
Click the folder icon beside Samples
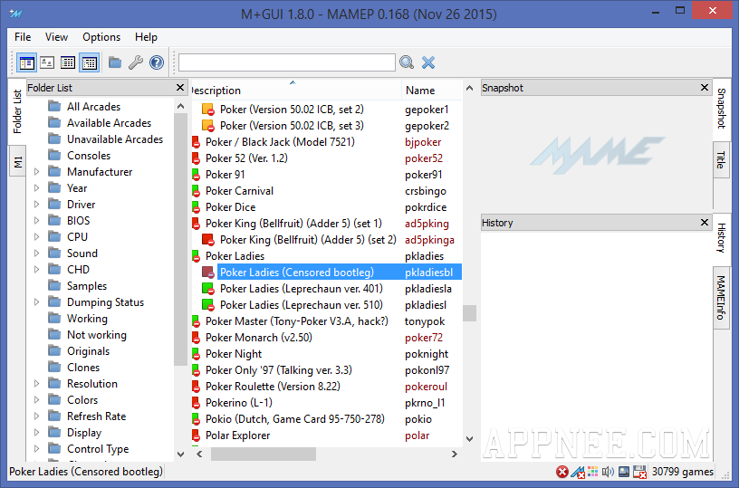54,285
